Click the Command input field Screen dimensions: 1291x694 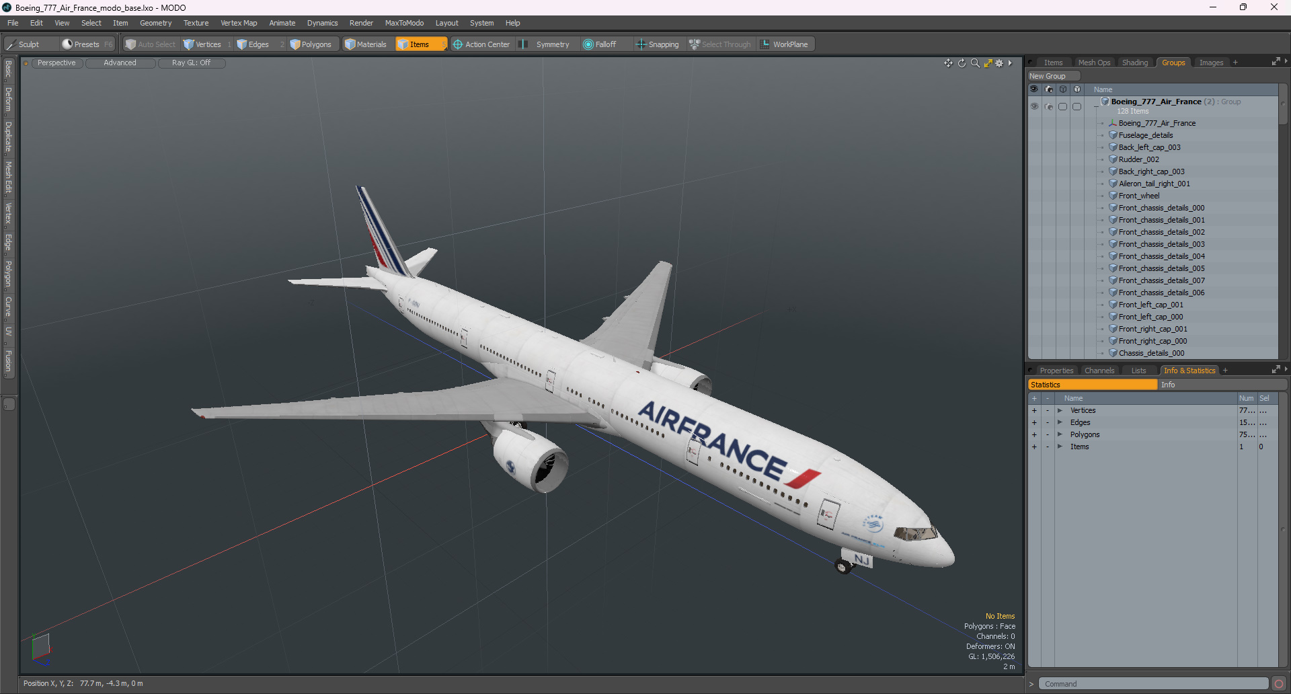tap(1153, 684)
